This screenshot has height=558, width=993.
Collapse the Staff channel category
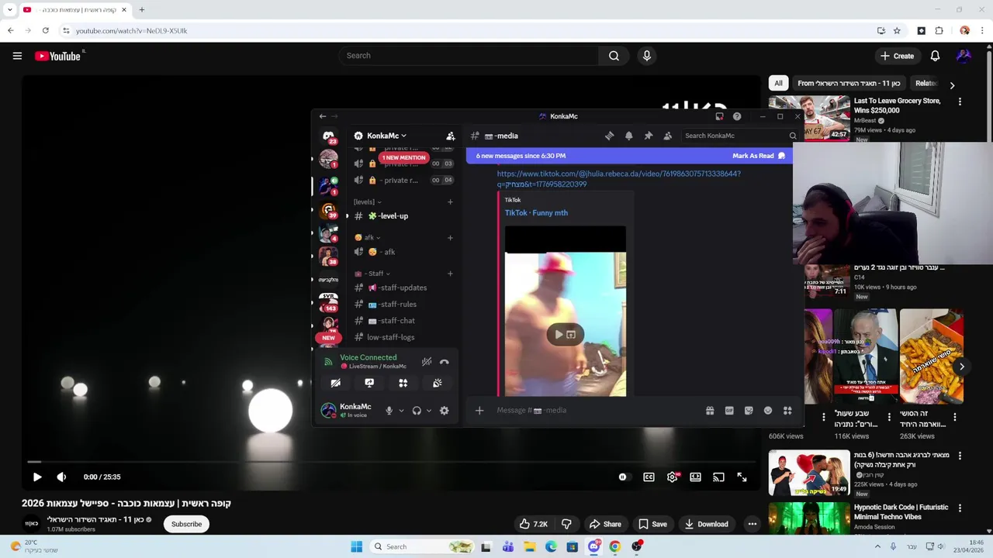click(372, 274)
